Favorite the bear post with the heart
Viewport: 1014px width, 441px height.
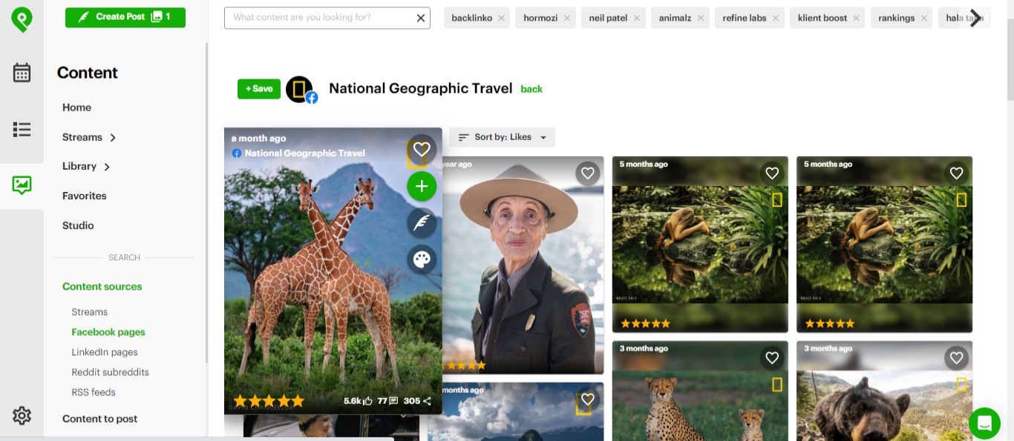coord(956,358)
